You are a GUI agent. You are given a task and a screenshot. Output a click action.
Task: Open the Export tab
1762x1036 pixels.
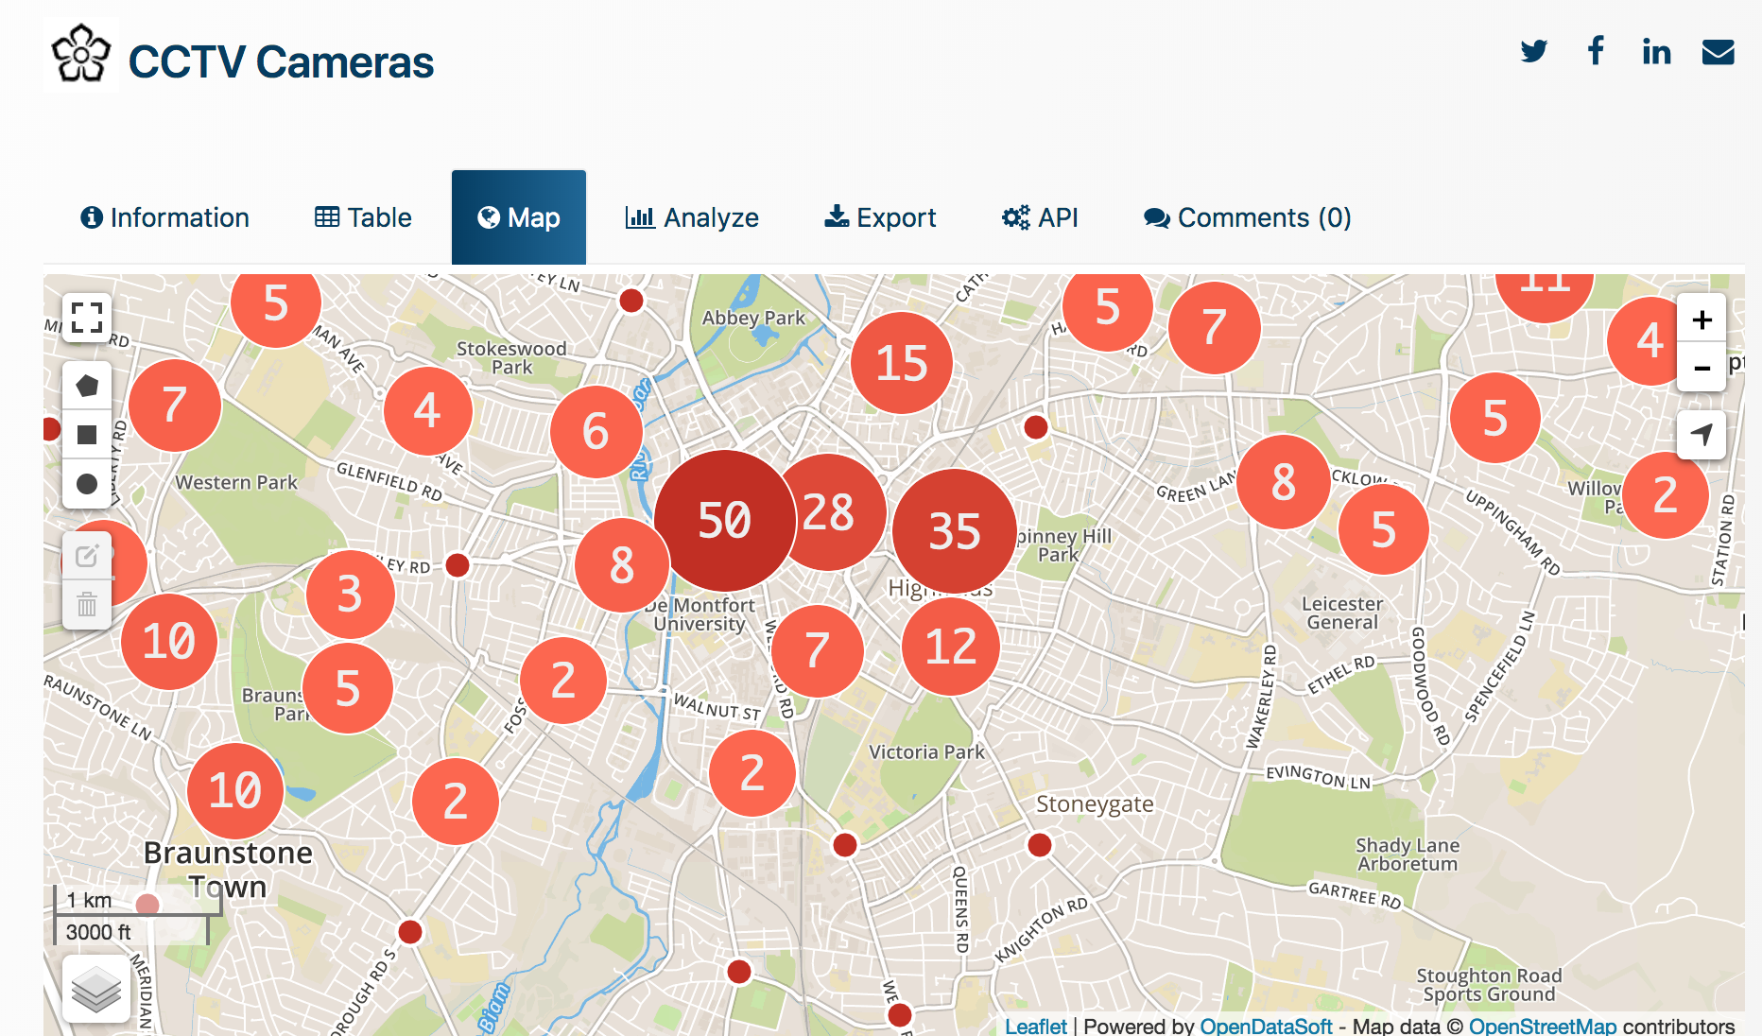point(880,217)
